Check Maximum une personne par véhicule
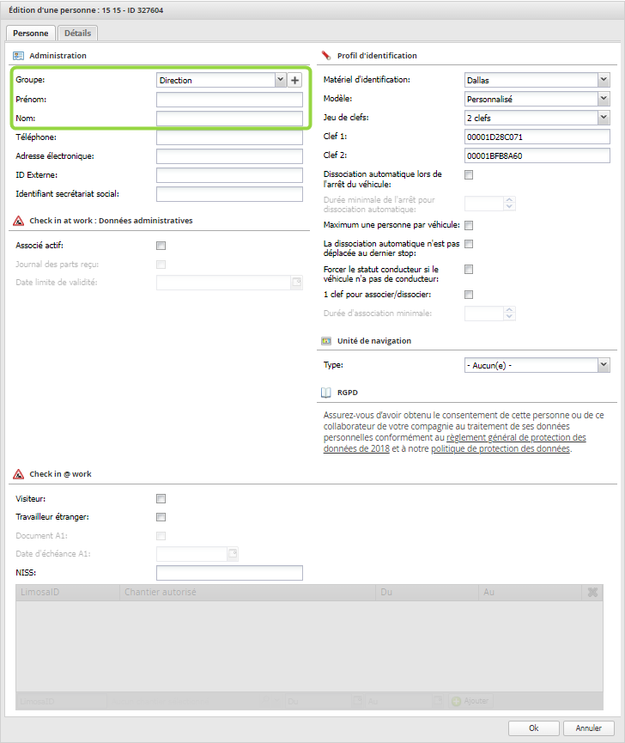The image size is (625, 743). pos(469,225)
